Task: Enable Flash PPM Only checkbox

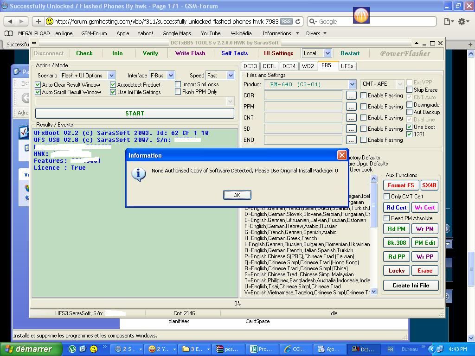Action: [x=178, y=92]
